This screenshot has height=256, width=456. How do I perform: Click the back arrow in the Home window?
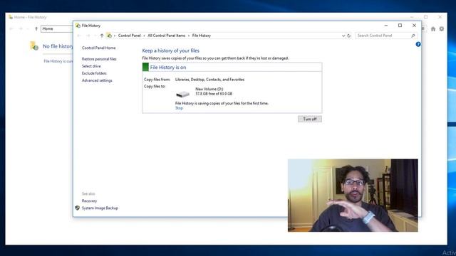11,28
